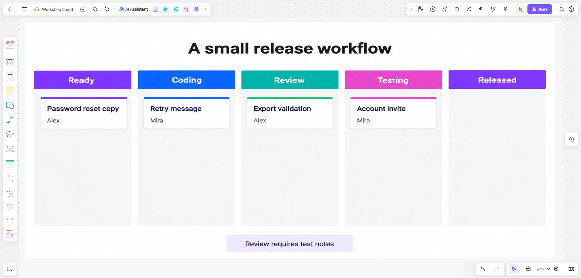This screenshot has width=581, height=278.
Task: Zoom out with the minus magnifier
Action: [528, 269]
